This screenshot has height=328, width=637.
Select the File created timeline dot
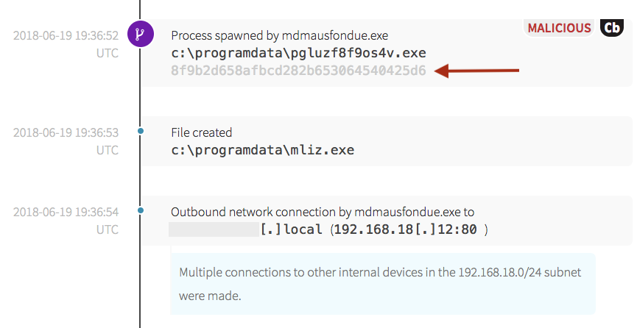coord(140,132)
